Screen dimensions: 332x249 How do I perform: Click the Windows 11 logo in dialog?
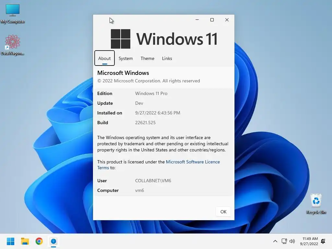164,39
